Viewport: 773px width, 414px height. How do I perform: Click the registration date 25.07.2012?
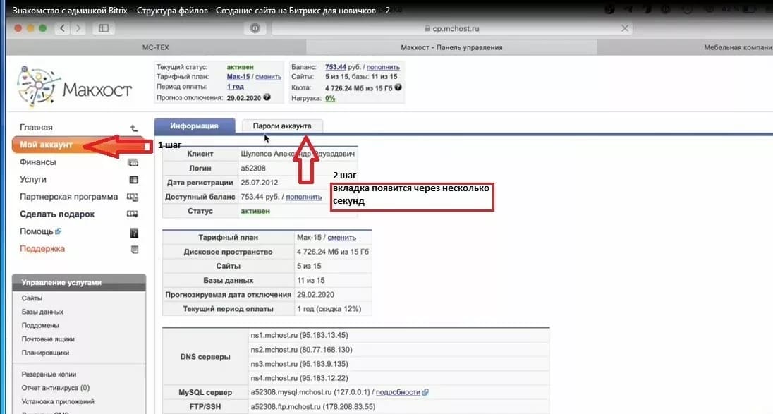click(260, 183)
